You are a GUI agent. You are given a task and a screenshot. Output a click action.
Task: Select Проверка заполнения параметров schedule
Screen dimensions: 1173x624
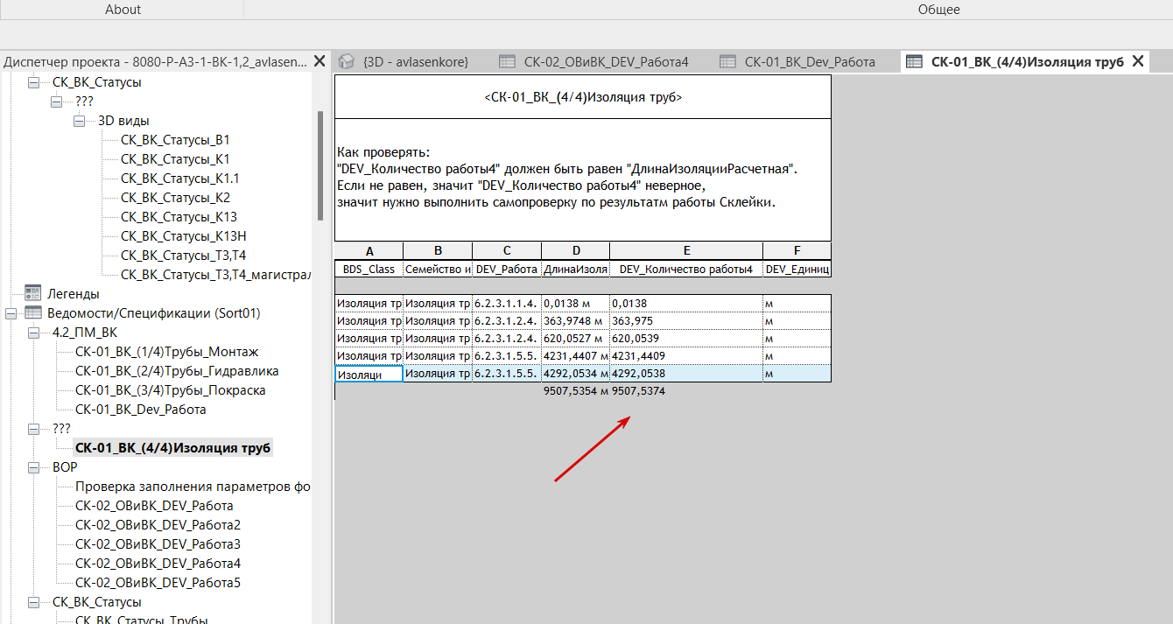pyautogui.click(x=193, y=487)
